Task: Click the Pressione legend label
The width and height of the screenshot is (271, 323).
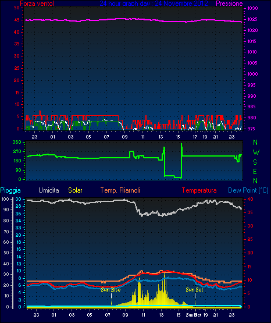Action: [x=229, y=3]
